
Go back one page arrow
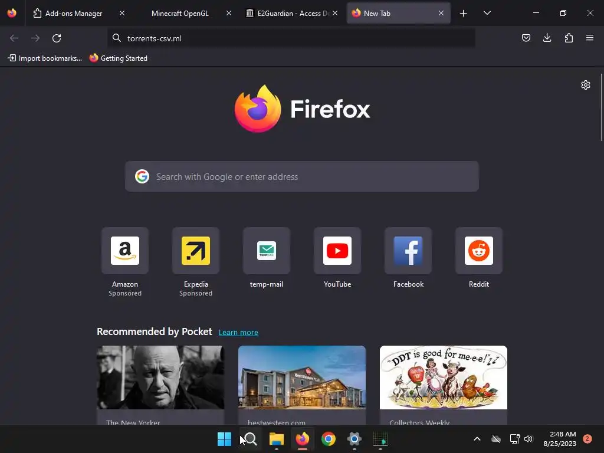tap(14, 38)
